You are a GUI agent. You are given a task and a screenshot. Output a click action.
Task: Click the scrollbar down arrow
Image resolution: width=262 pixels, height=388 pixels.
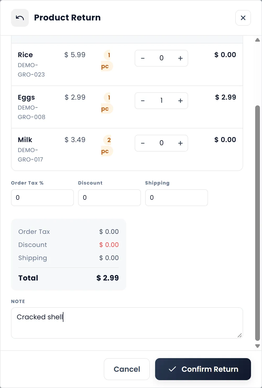pyautogui.click(x=258, y=346)
